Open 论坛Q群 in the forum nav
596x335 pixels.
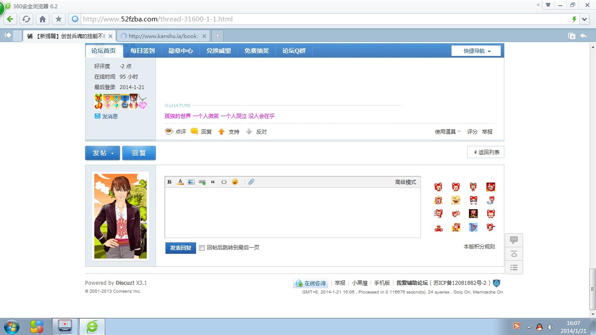[294, 51]
